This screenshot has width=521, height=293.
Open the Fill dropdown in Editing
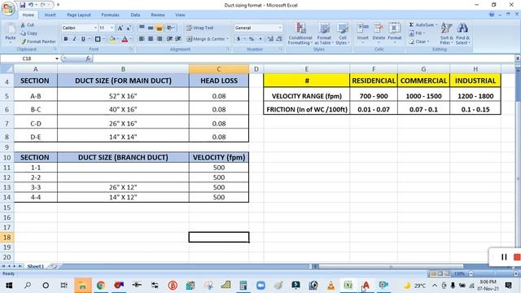[418, 33]
